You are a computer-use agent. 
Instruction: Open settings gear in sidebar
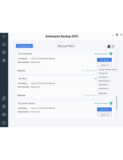tap(4, 106)
